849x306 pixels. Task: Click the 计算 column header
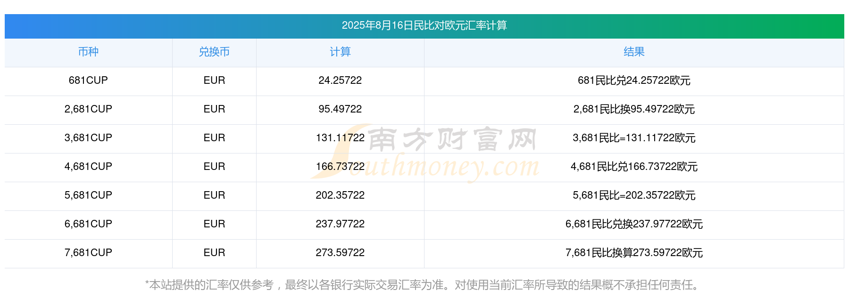(340, 52)
